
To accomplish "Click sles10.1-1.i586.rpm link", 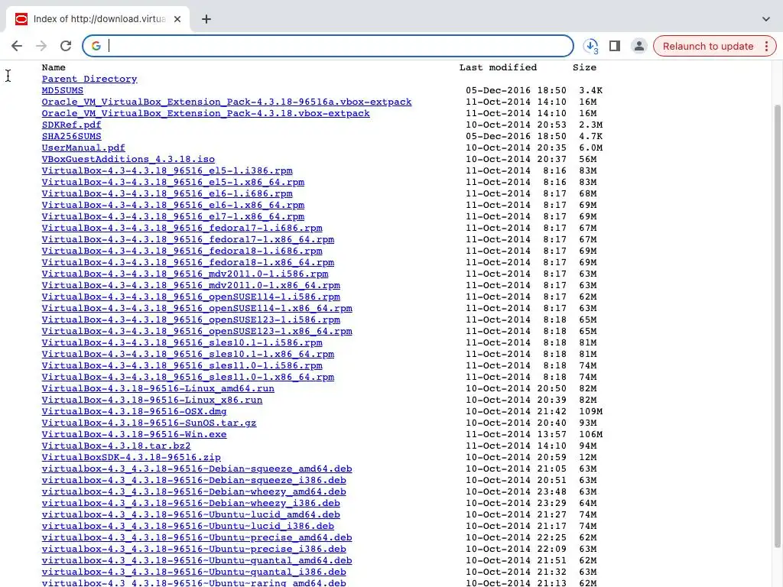I will point(182,343).
